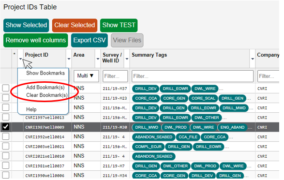Click CCA_FILE tag in CNRI1992well0014 row
The image size is (284, 180).
(188, 137)
